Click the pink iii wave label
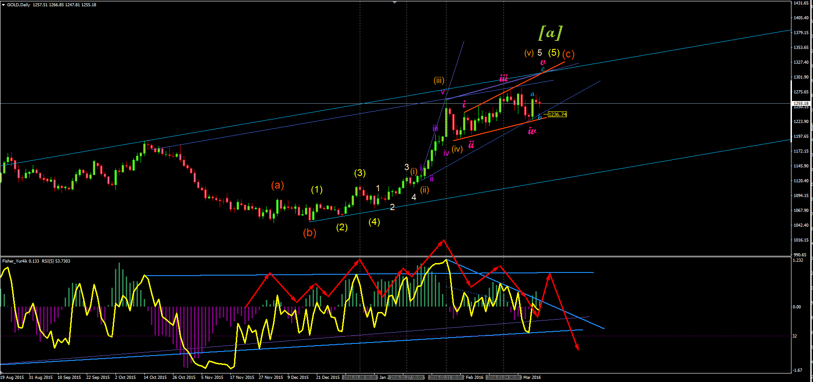Viewport: 813px width, 382px height. pyautogui.click(x=504, y=78)
